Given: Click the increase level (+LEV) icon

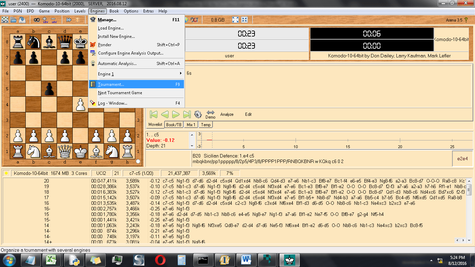Looking at the screenshot, I should pos(45,20).
